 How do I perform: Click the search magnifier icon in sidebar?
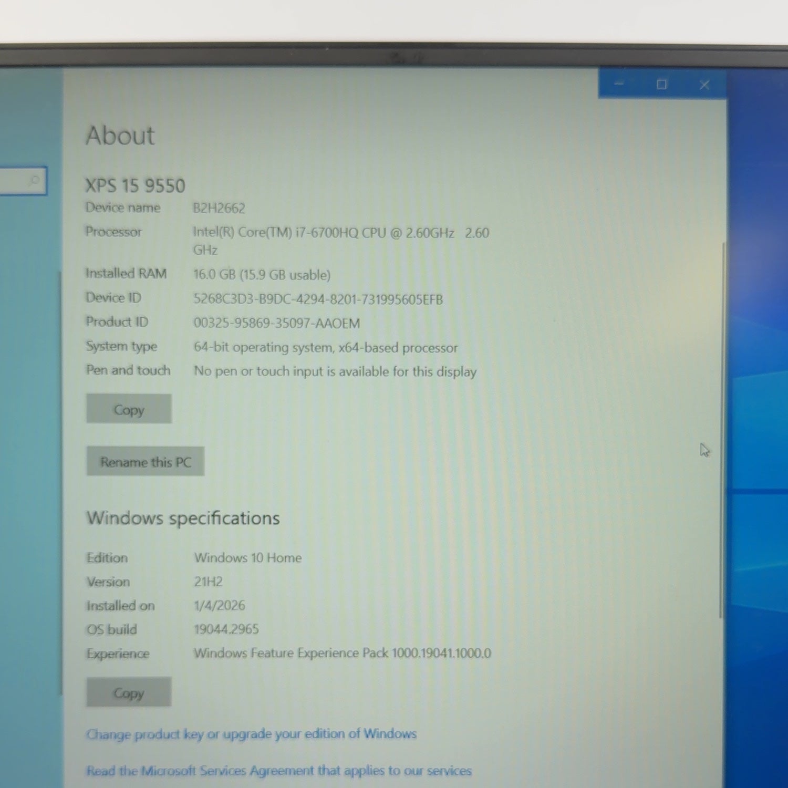34,181
